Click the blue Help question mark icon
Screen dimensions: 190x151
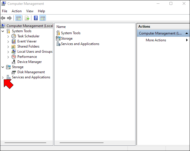click(x=36, y=18)
